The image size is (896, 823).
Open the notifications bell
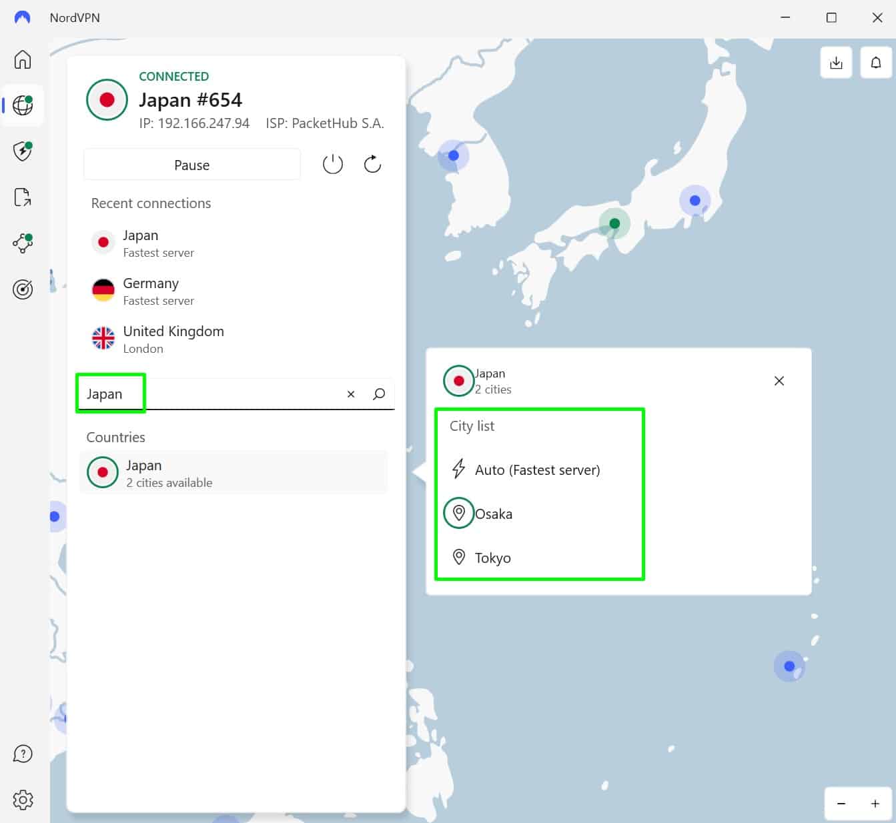(876, 63)
